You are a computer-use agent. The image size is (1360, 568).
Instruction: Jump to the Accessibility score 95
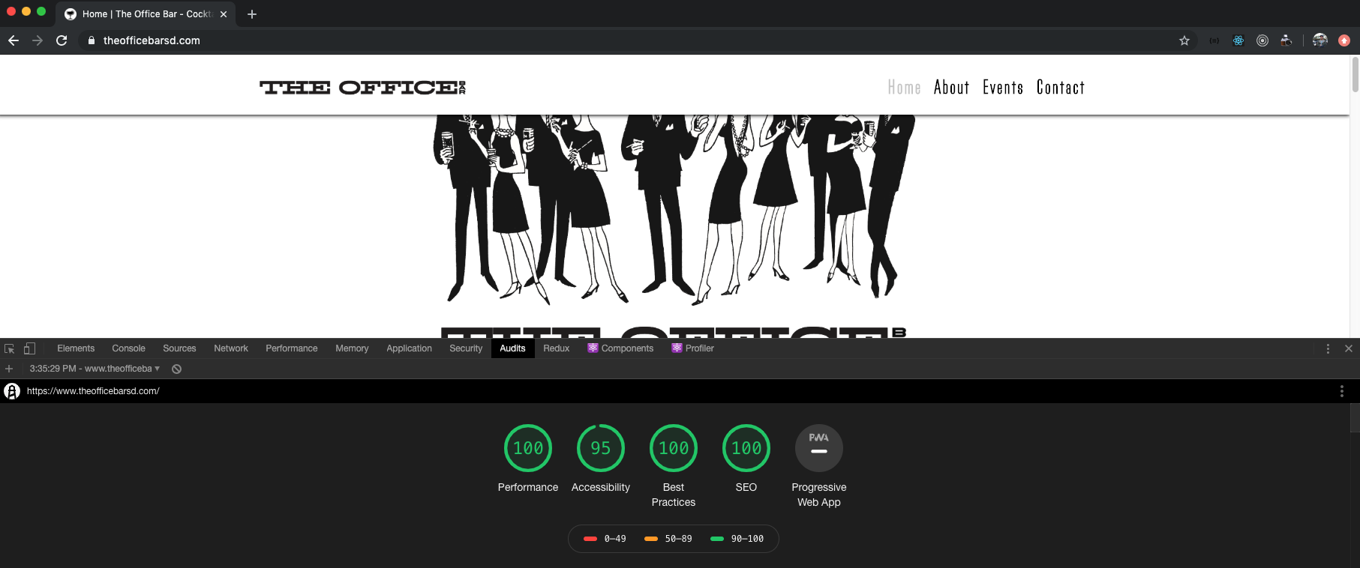click(601, 448)
